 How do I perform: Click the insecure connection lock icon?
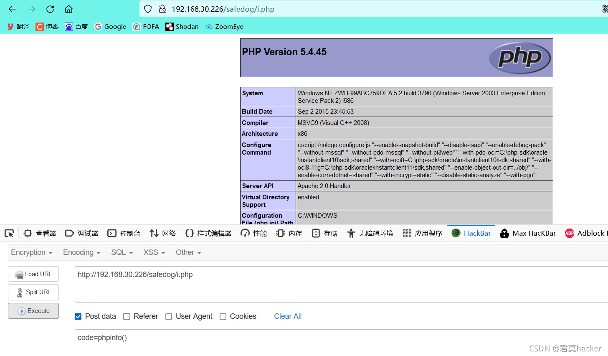point(162,9)
